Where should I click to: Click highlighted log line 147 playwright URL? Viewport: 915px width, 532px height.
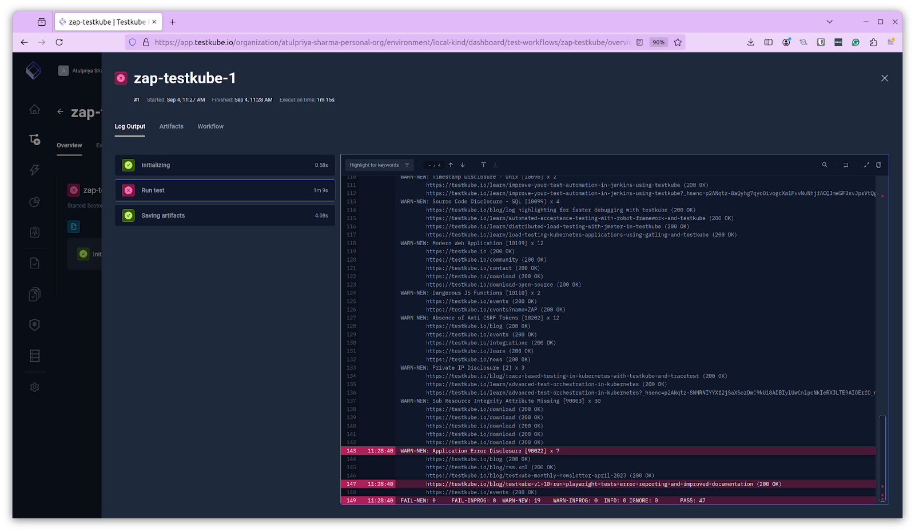tap(608, 484)
